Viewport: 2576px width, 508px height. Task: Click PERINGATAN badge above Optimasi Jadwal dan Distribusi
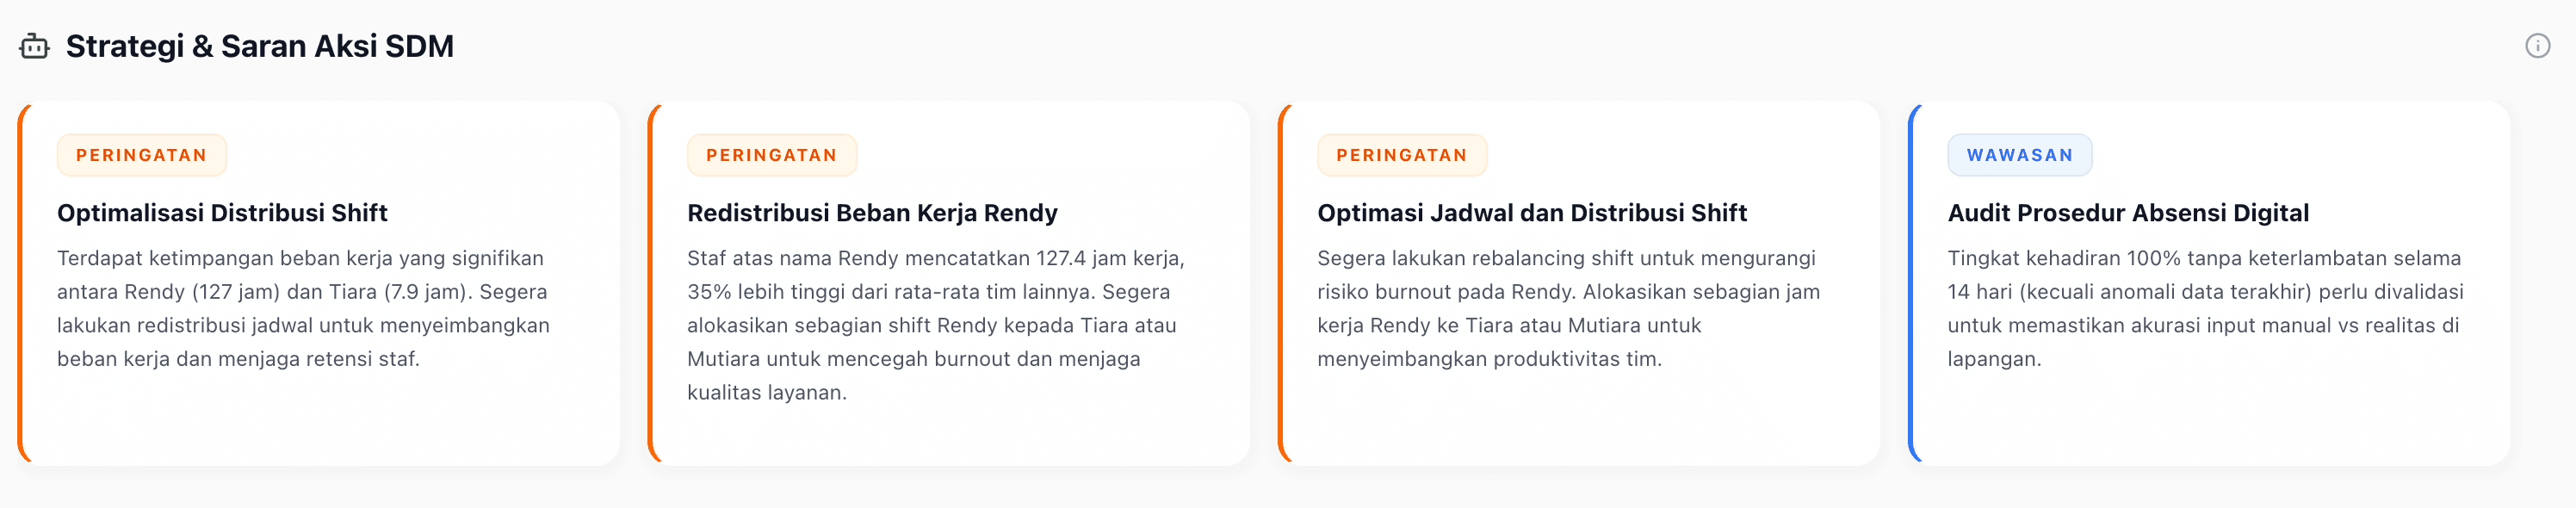[x=1401, y=155]
